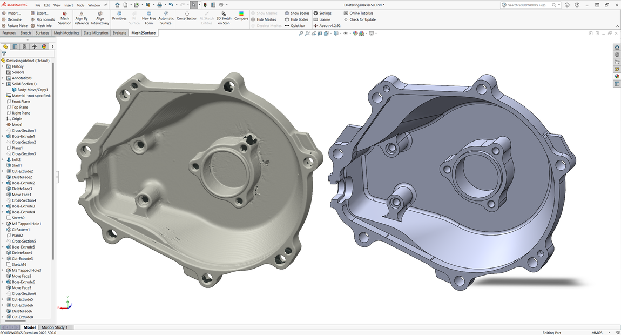
Task: Open the Insert menu
Action: click(69, 5)
